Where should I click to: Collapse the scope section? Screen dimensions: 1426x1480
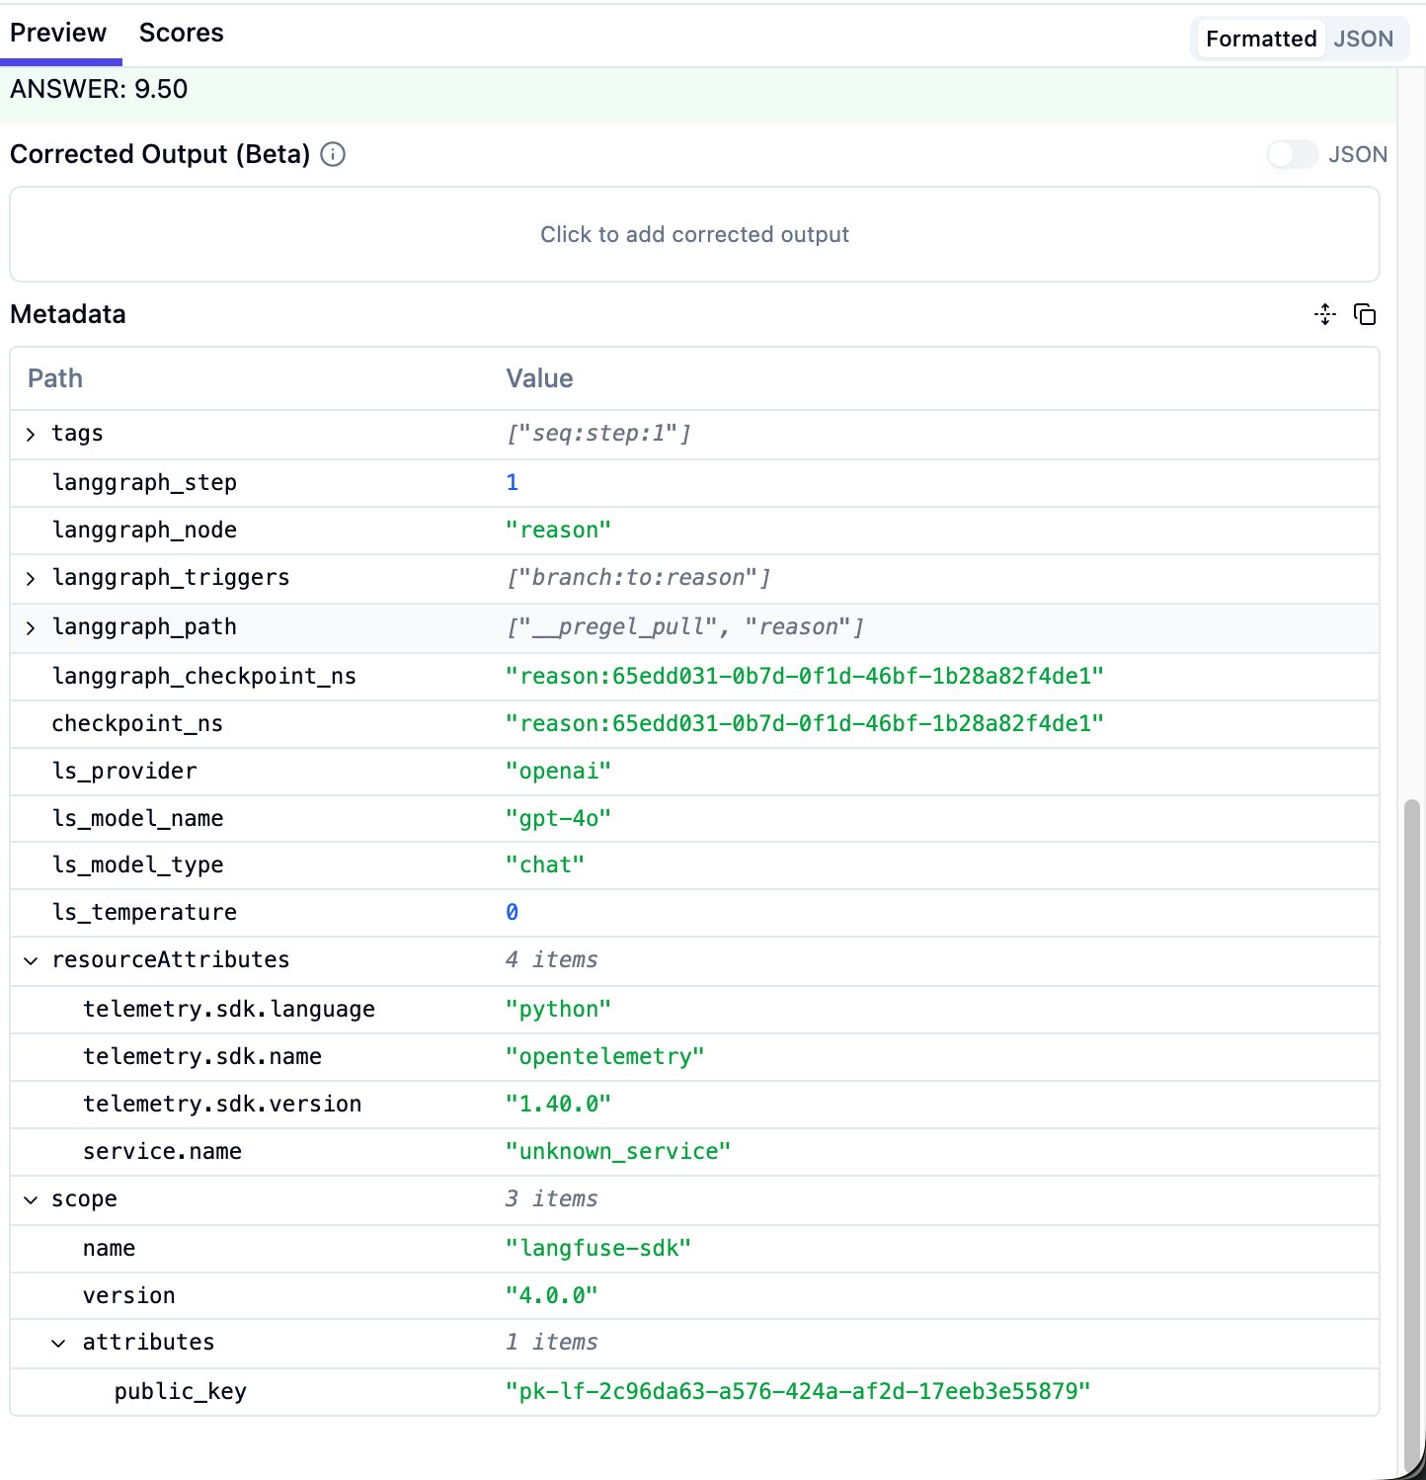pyautogui.click(x=30, y=1199)
